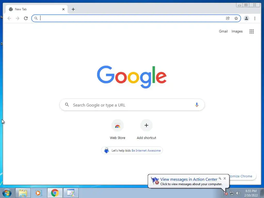
Task: Click the address bar input
Action: [132, 18]
